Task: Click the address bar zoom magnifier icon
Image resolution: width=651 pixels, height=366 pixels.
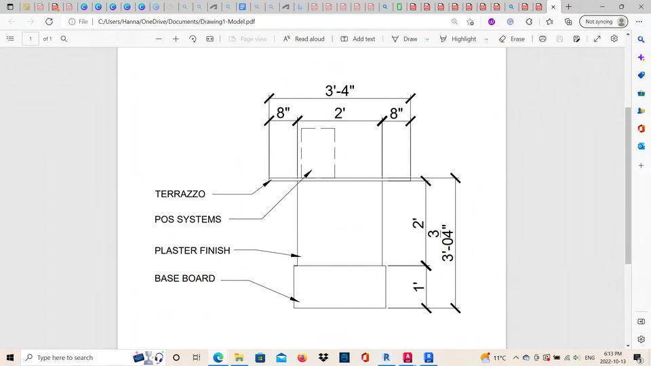Action: pos(454,22)
